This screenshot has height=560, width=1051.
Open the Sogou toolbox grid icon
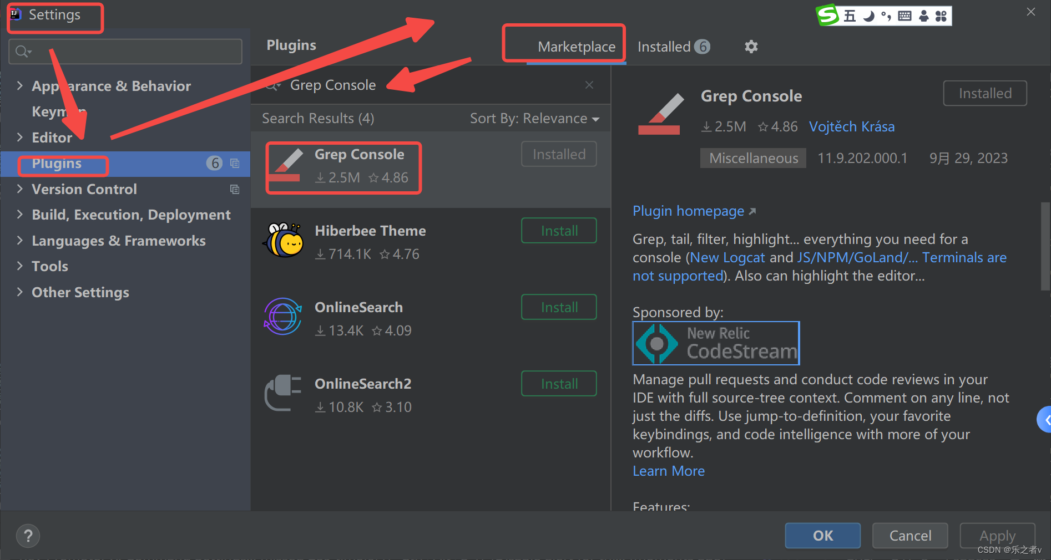(x=941, y=16)
